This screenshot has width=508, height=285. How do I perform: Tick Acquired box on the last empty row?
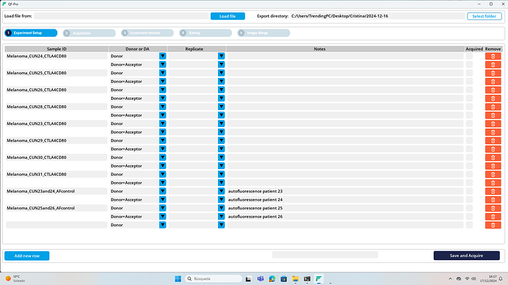tap(469, 225)
